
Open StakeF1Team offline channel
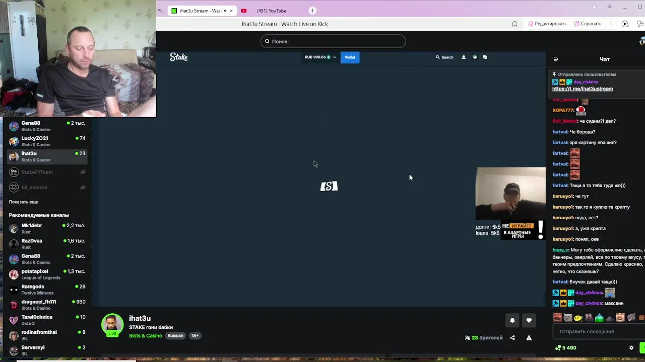tap(48, 172)
